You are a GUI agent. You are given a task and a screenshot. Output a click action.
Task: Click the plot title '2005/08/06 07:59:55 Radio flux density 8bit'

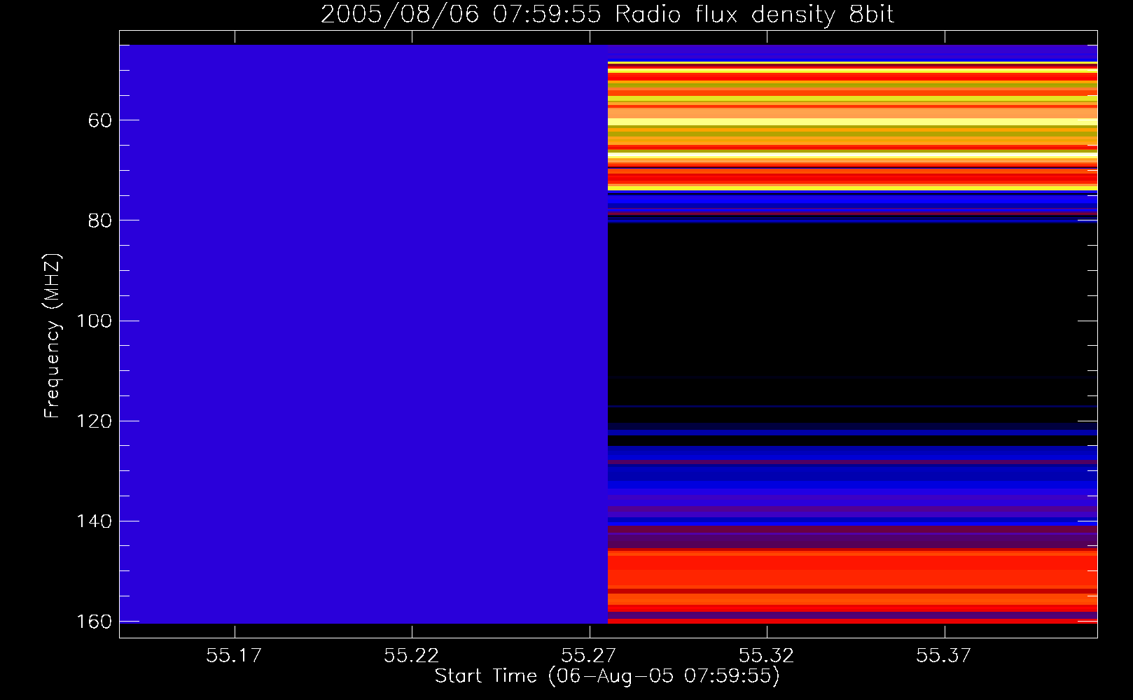click(x=607, y=15)
